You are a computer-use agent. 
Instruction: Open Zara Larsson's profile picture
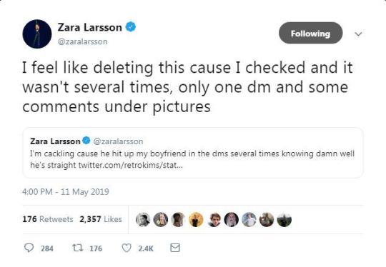coord(37,34)
